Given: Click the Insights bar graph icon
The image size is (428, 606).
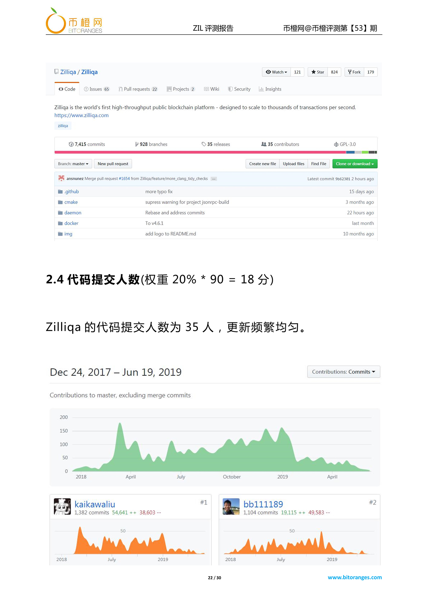Looking at the screenshot, I should click(261, 89).
